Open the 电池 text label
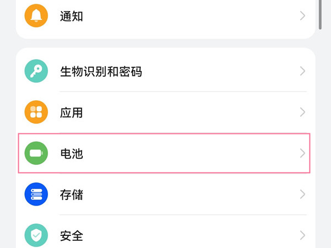This screenshot has height=248, width=331. tap(71, 153)
